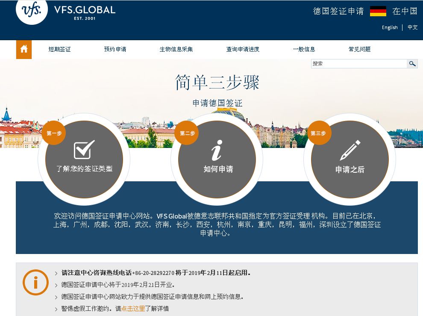Click the arrow before 警惕虚假工作邀约
Viewport: 423px width, 316px height.
[x=56, y=309]
